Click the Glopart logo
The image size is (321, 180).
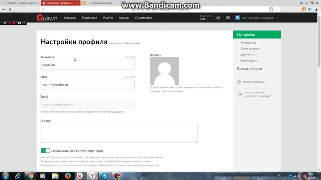47,18
